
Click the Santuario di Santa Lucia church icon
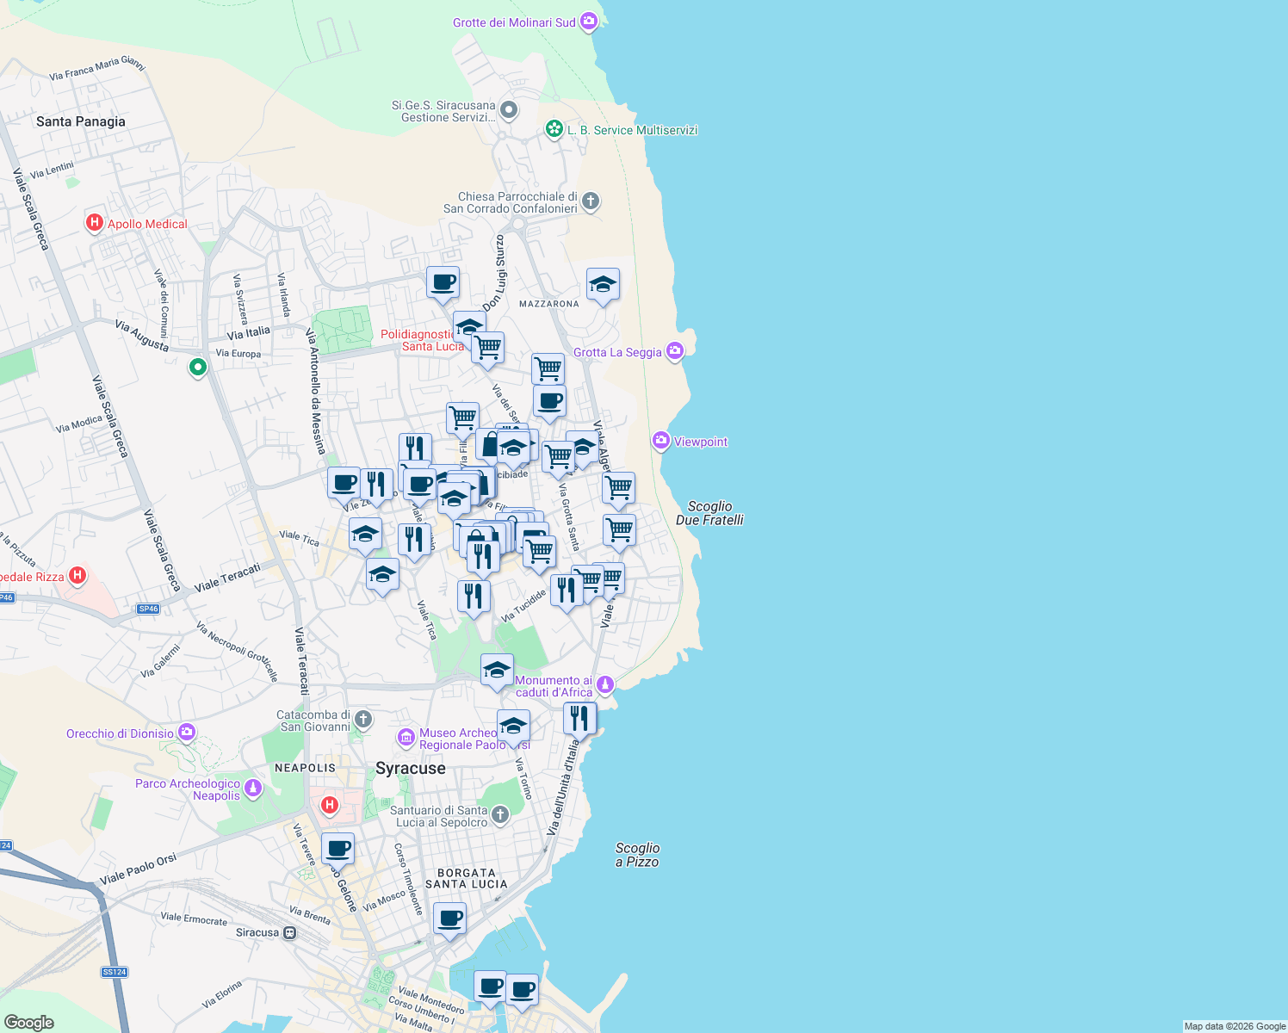pos(499,815)
